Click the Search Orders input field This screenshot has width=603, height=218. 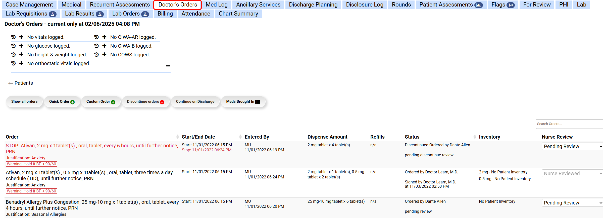[x=569, y=124]
